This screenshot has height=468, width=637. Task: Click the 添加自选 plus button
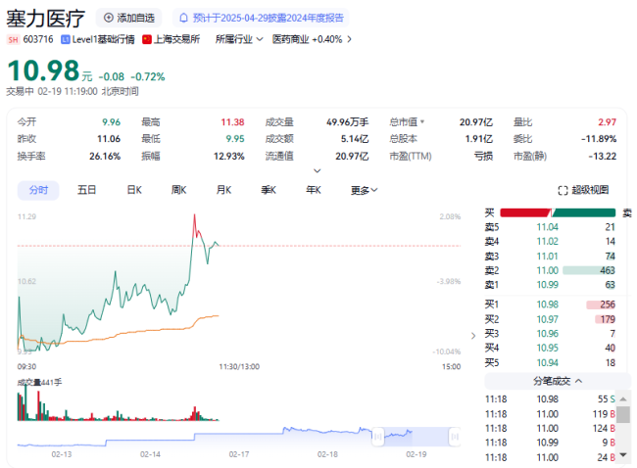pyautogui.click(x=128, y=18)
